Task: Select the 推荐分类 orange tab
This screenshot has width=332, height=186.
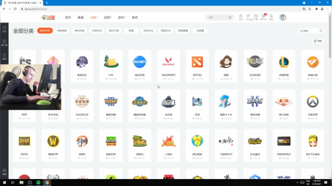Action: point(45,31)
